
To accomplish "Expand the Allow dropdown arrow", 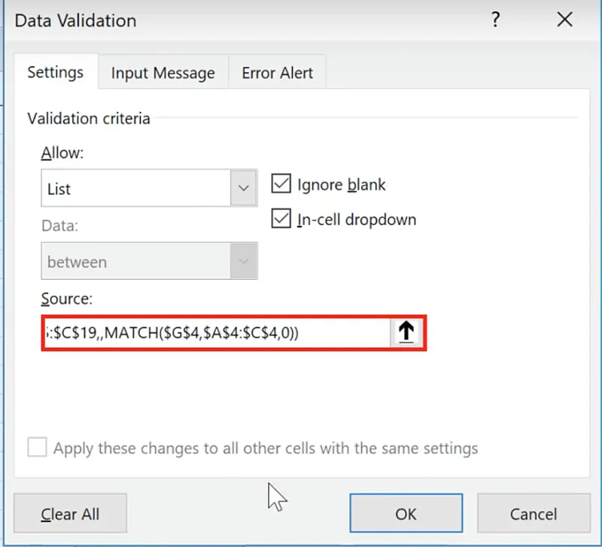I will [243, 188].
